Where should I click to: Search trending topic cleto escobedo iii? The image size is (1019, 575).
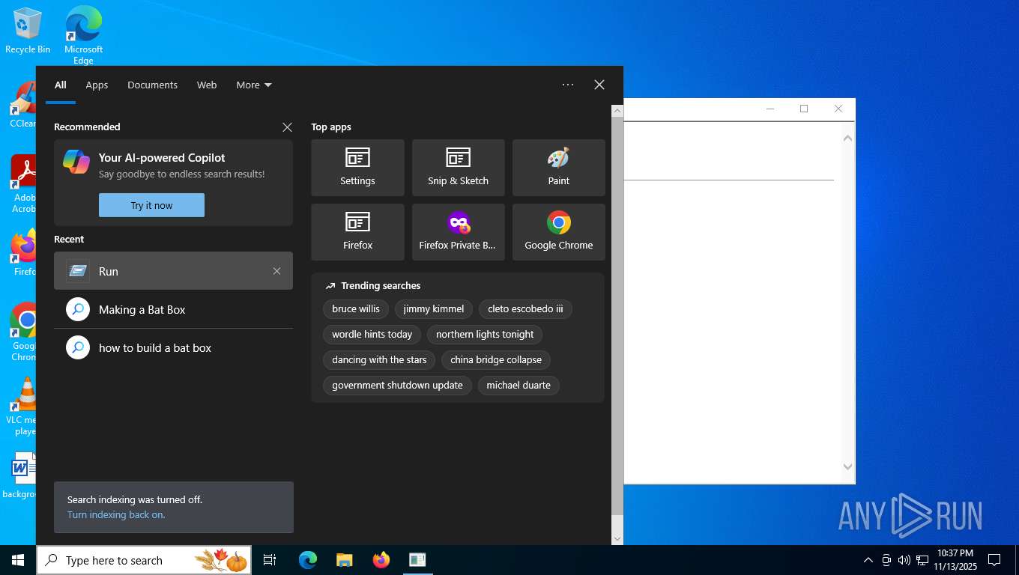(x=525, y=308)
